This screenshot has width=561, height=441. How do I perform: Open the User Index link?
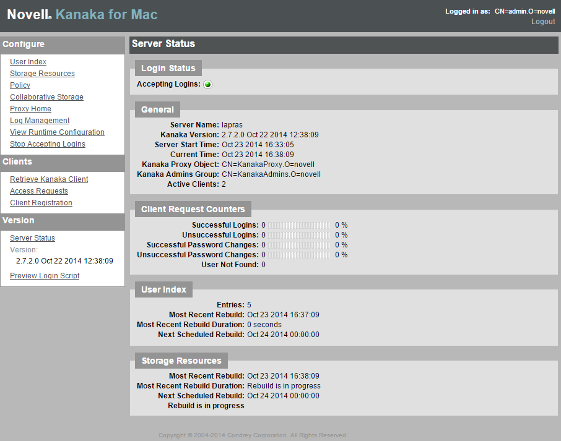coord(28,61)
